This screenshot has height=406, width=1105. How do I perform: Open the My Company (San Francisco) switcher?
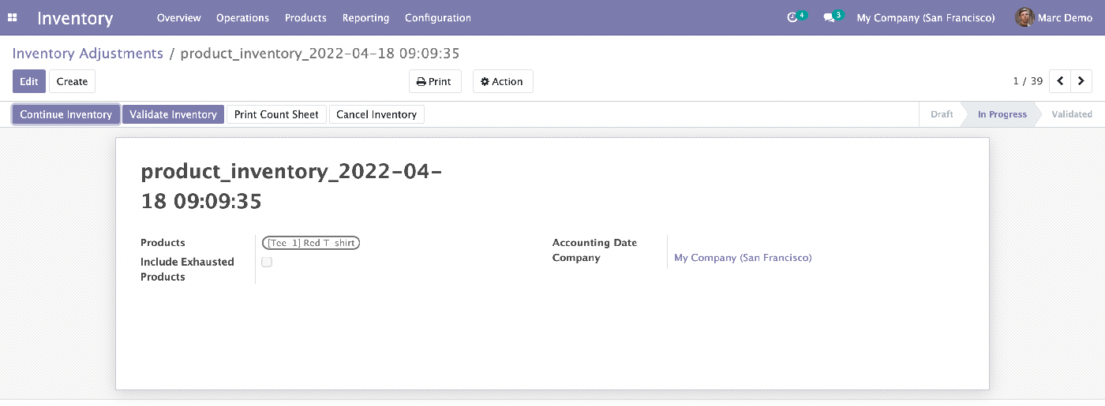(926, 17)
